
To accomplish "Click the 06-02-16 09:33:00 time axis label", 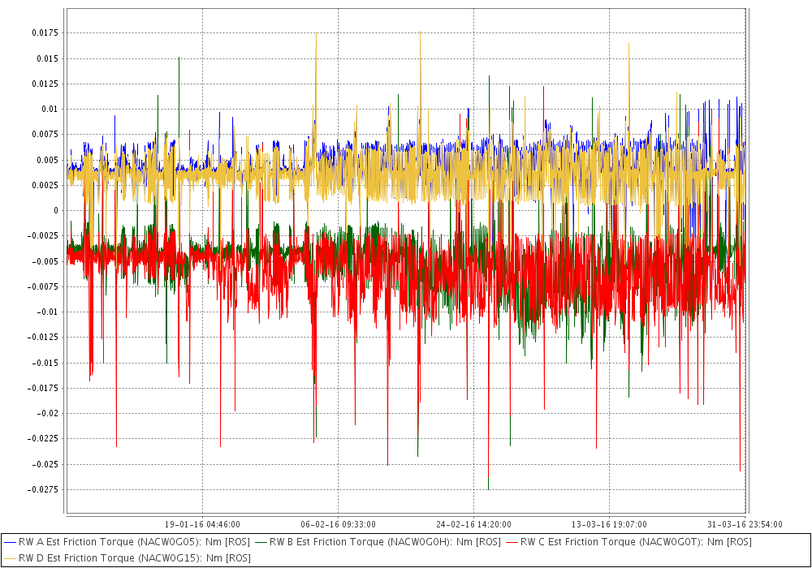I will 338,524.
